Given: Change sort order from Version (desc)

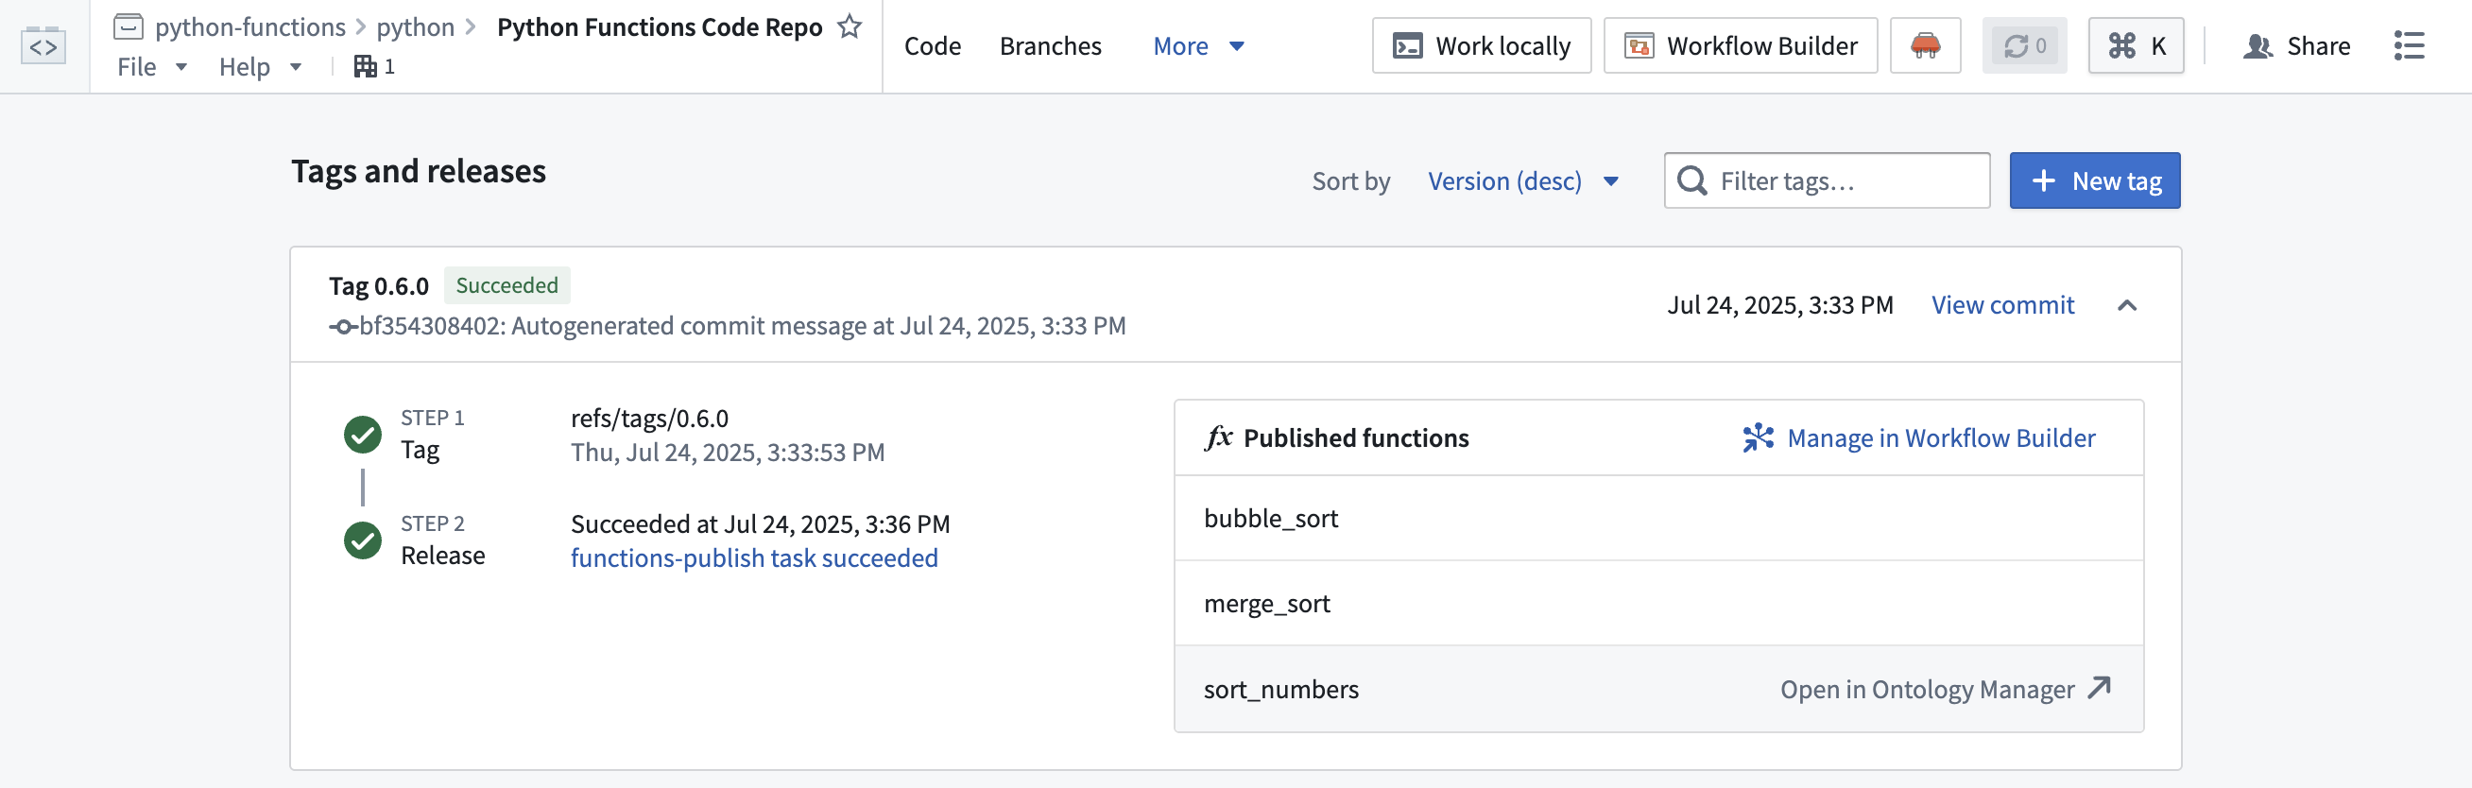Looking at the screenshot, I should pyautogui.click(x=1523, y=180).
